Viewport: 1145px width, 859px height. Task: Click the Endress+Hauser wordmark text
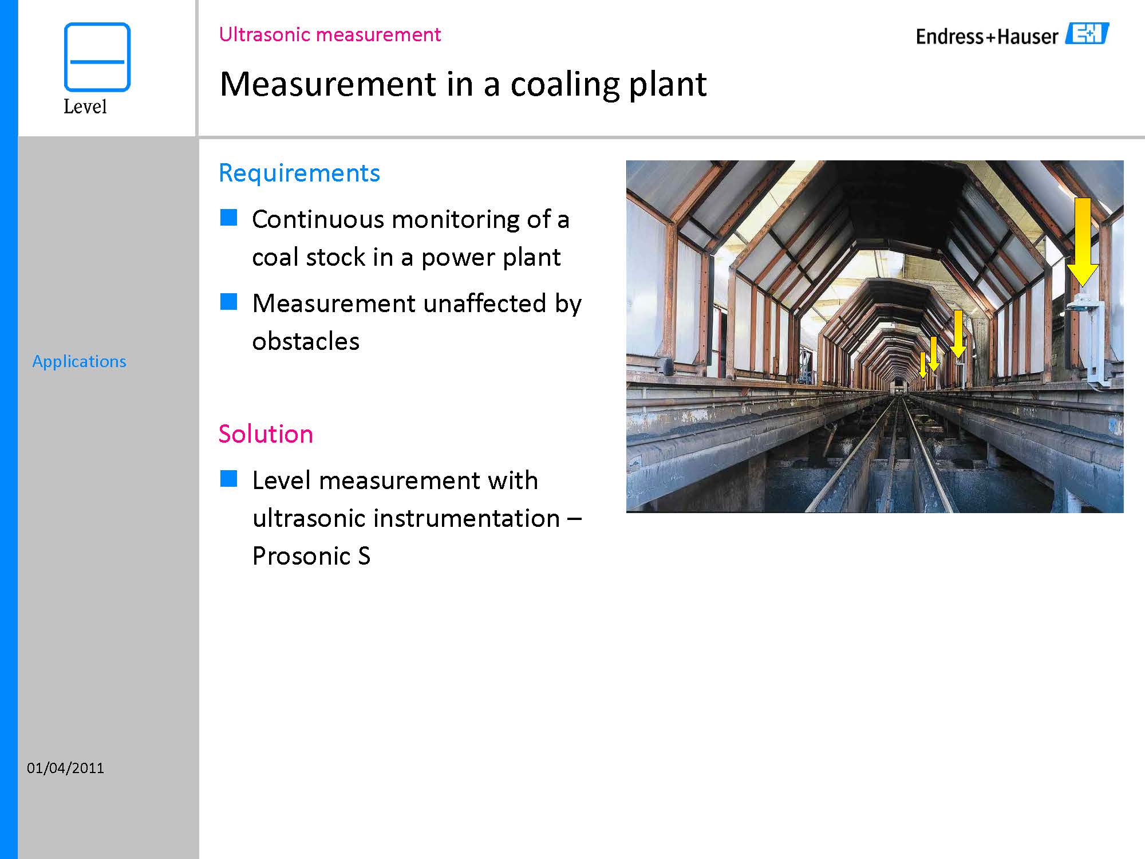(x=987, y=37)
